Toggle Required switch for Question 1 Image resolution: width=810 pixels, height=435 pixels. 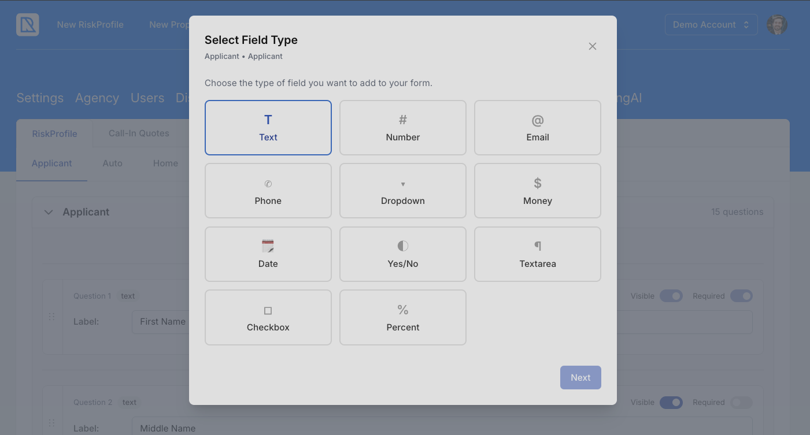coord(741,296)
